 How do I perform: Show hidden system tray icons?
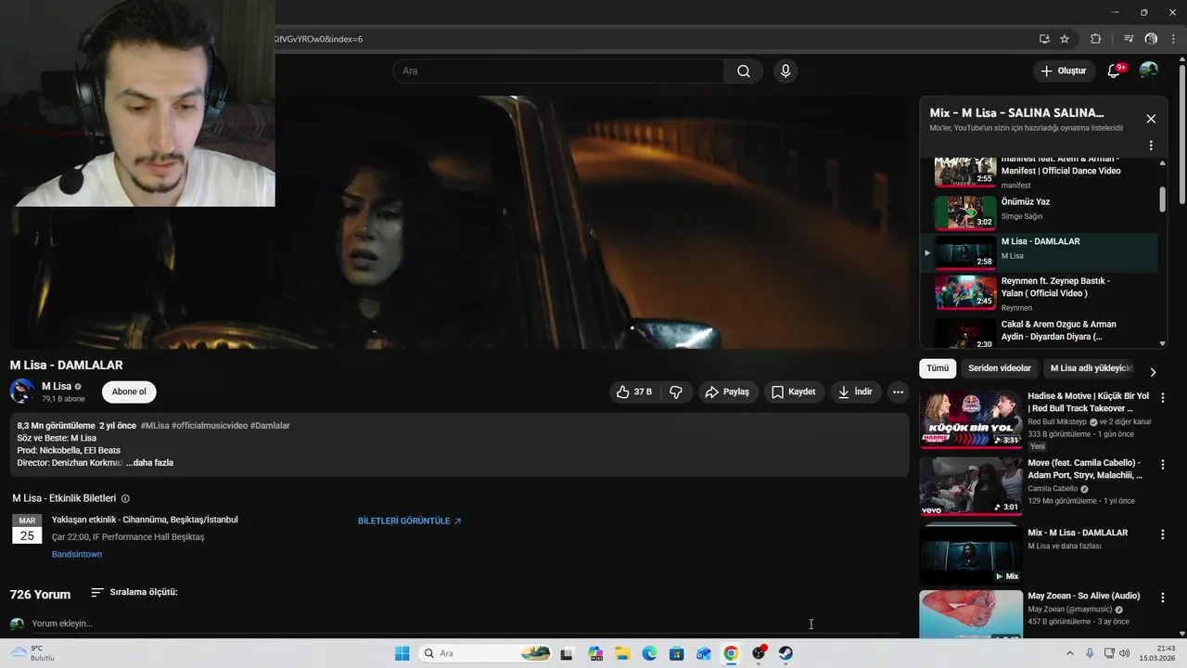[x=1069, y=653]
